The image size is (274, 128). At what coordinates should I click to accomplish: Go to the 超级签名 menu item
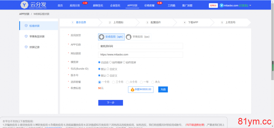[x=98, y=5]
